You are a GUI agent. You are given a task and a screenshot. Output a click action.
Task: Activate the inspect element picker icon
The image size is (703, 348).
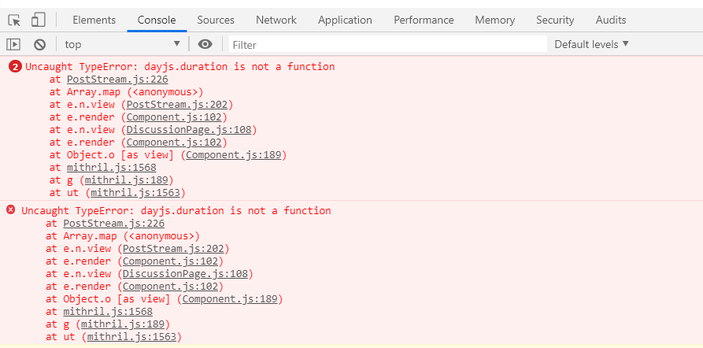[x=14, y=20]
